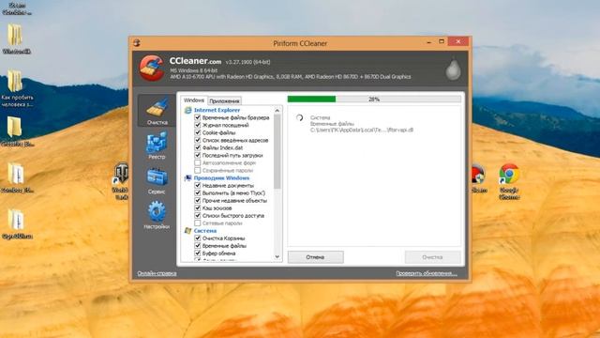Toggle Список введённых адресов checkbox
The height and width of the screenshot is (338, 600).
pyautogui.click(x=198, y=140)
